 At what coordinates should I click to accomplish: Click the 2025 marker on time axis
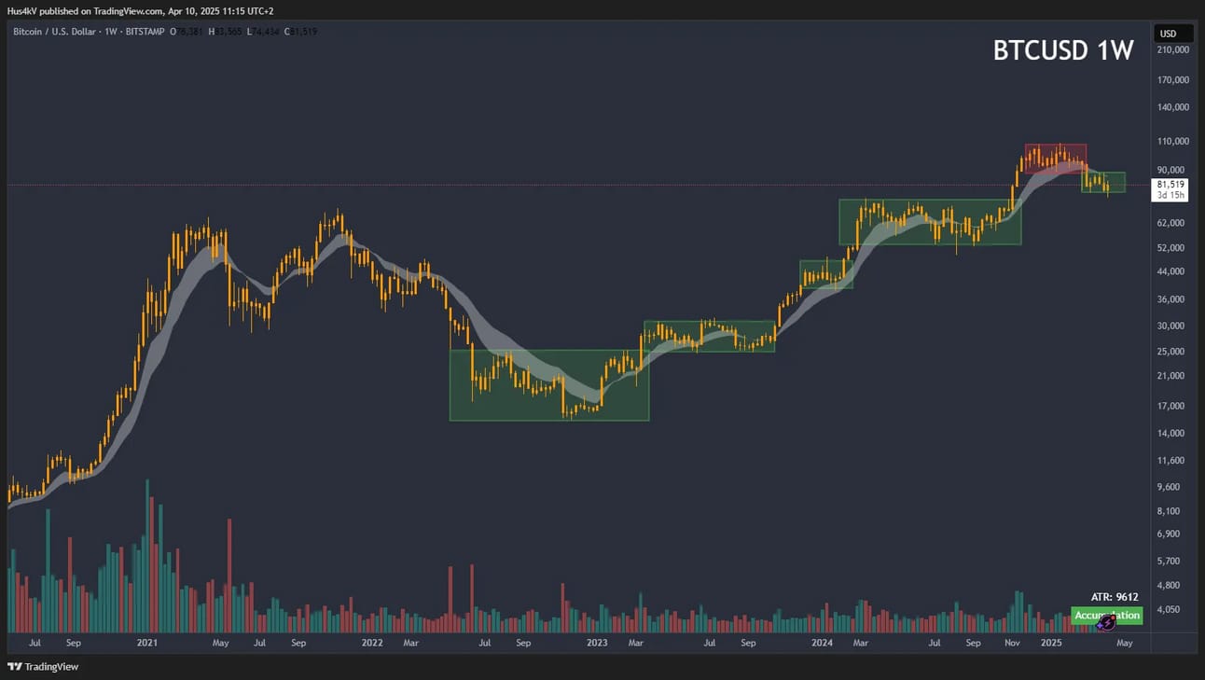1051,643
